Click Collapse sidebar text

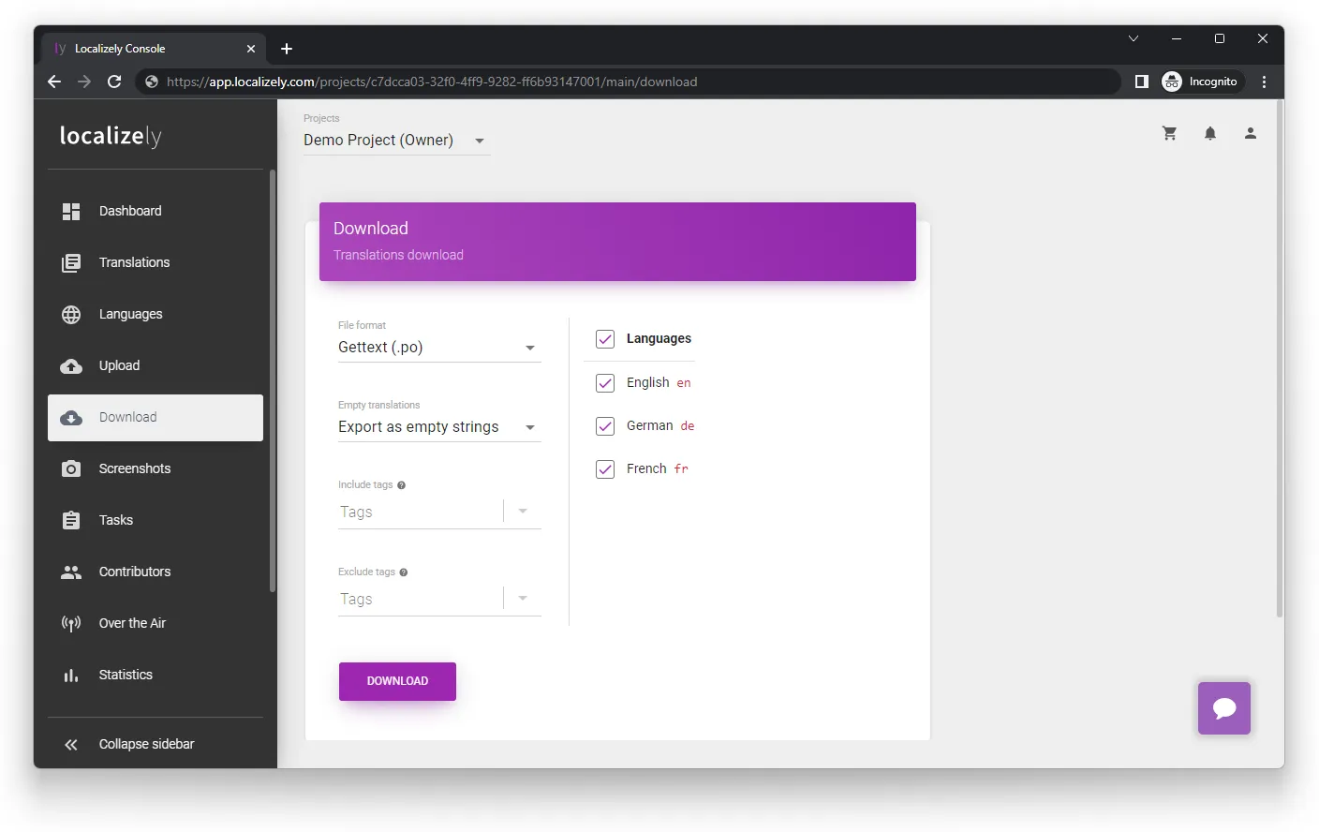[147, 745]
